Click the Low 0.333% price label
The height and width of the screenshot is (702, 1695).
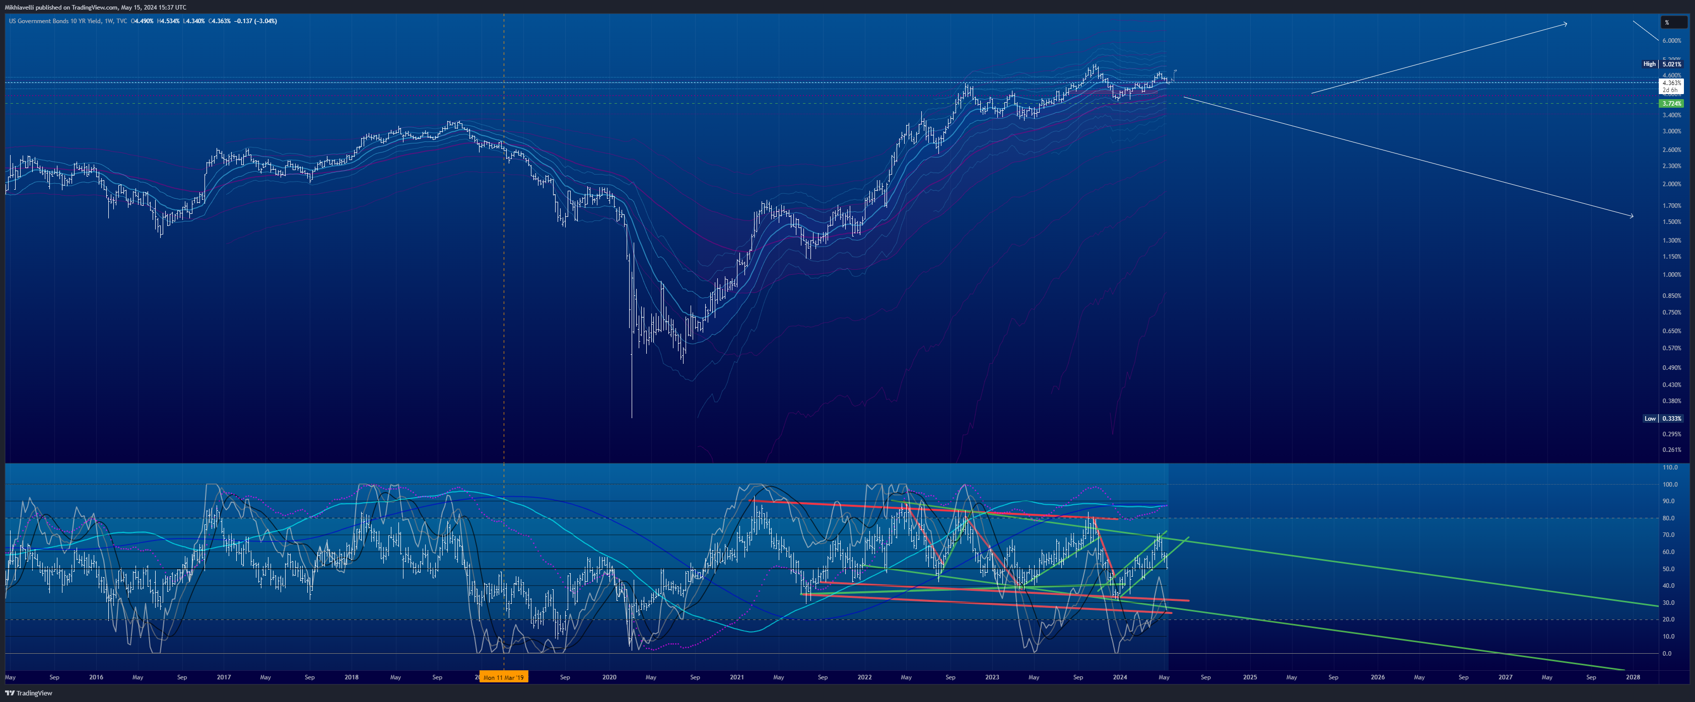pos(1663,418)
